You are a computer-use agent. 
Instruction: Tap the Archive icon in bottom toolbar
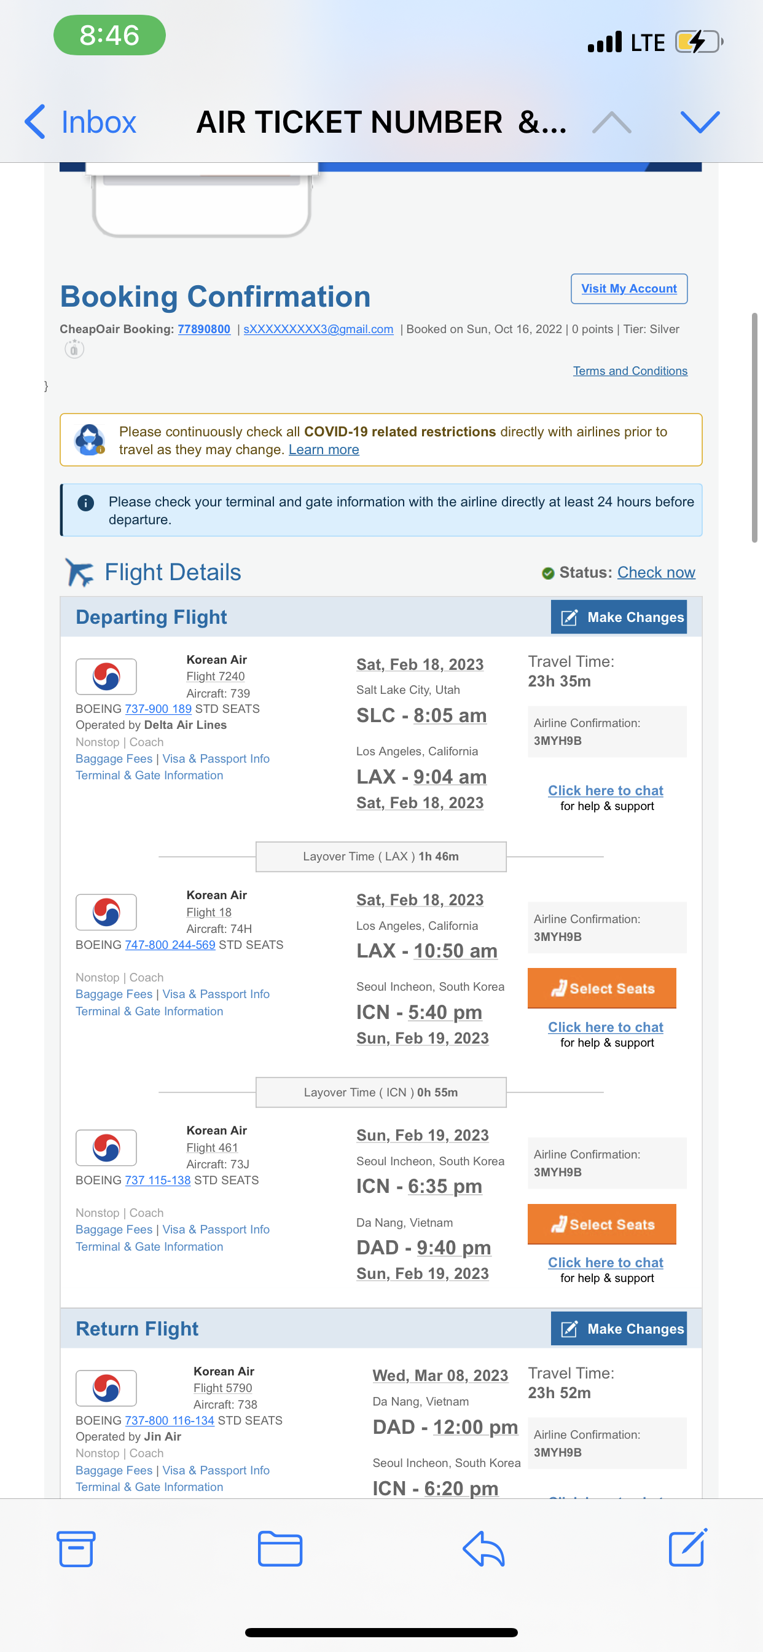coord(76,1549)
